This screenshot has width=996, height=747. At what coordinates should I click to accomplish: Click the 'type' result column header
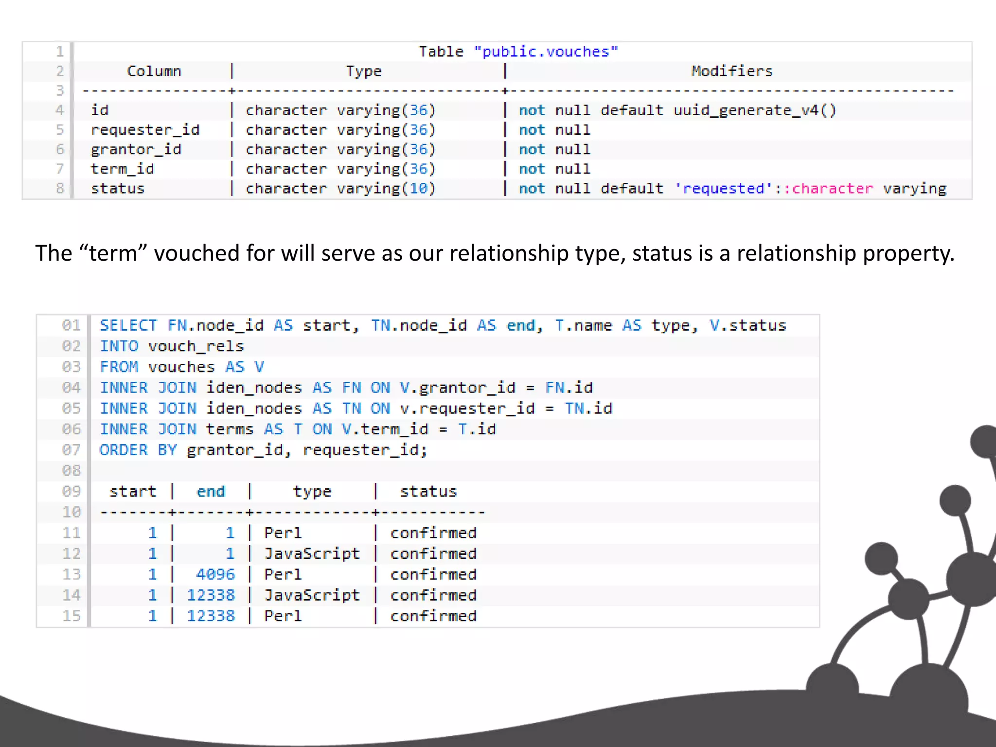(312, 492)
